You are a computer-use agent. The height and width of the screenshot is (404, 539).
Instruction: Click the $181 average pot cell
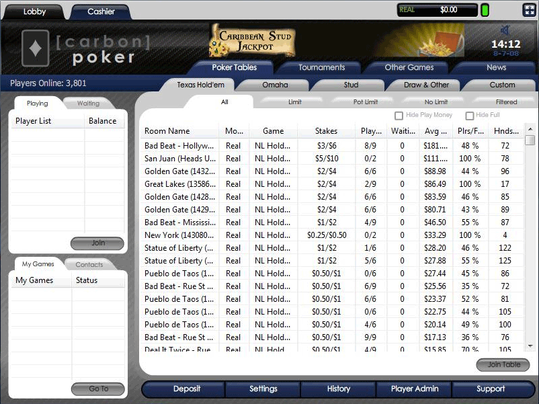[436, 146]
